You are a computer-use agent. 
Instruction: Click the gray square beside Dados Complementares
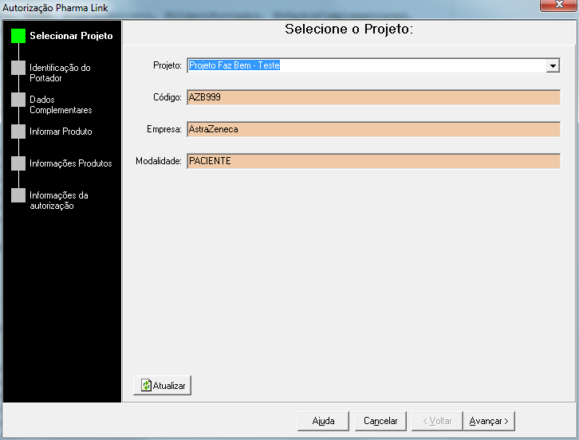18,100
